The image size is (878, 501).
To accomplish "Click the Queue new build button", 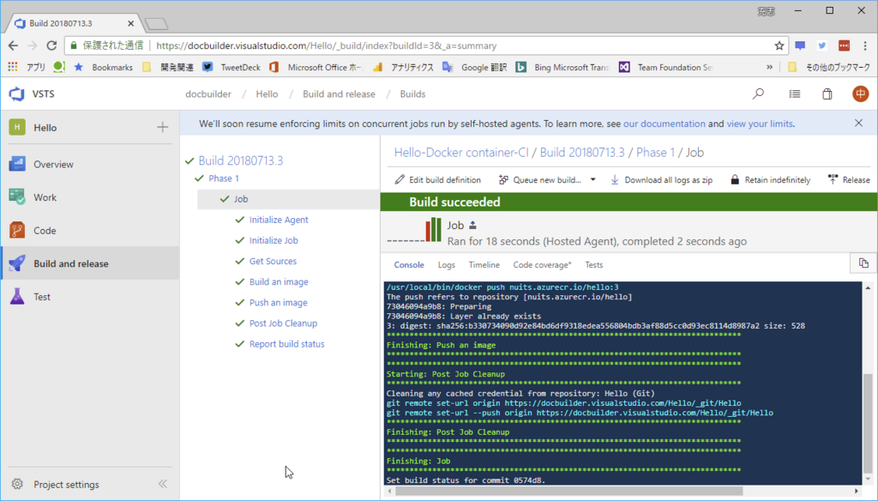I will pos(540,179).
